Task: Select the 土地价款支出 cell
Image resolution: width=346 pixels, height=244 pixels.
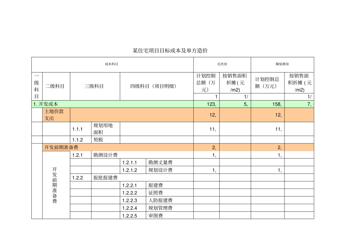Action: click(x=56, y=115)
